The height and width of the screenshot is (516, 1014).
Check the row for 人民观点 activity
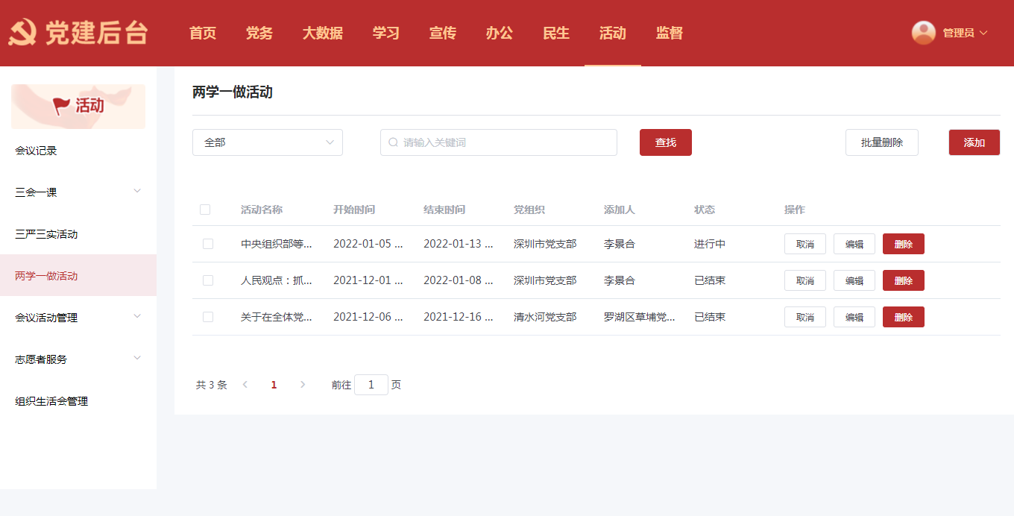click(x=208, y=280)
